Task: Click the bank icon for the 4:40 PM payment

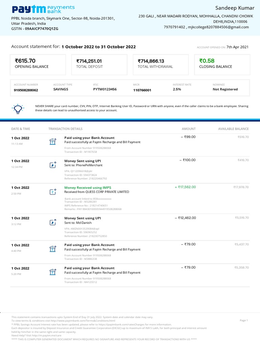Action: (x=52, y=249)
